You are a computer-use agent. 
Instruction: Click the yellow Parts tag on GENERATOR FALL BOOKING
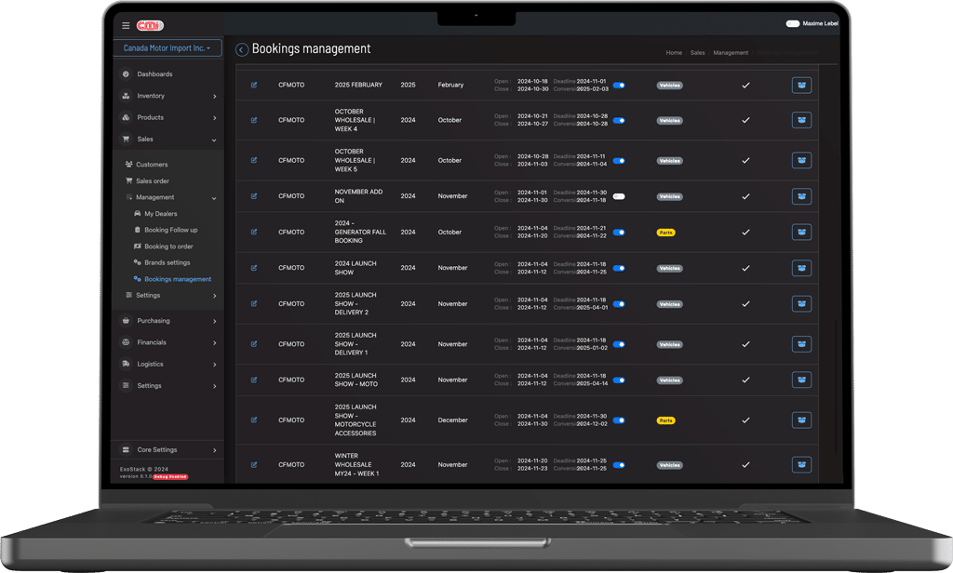[x=666, y=233]
